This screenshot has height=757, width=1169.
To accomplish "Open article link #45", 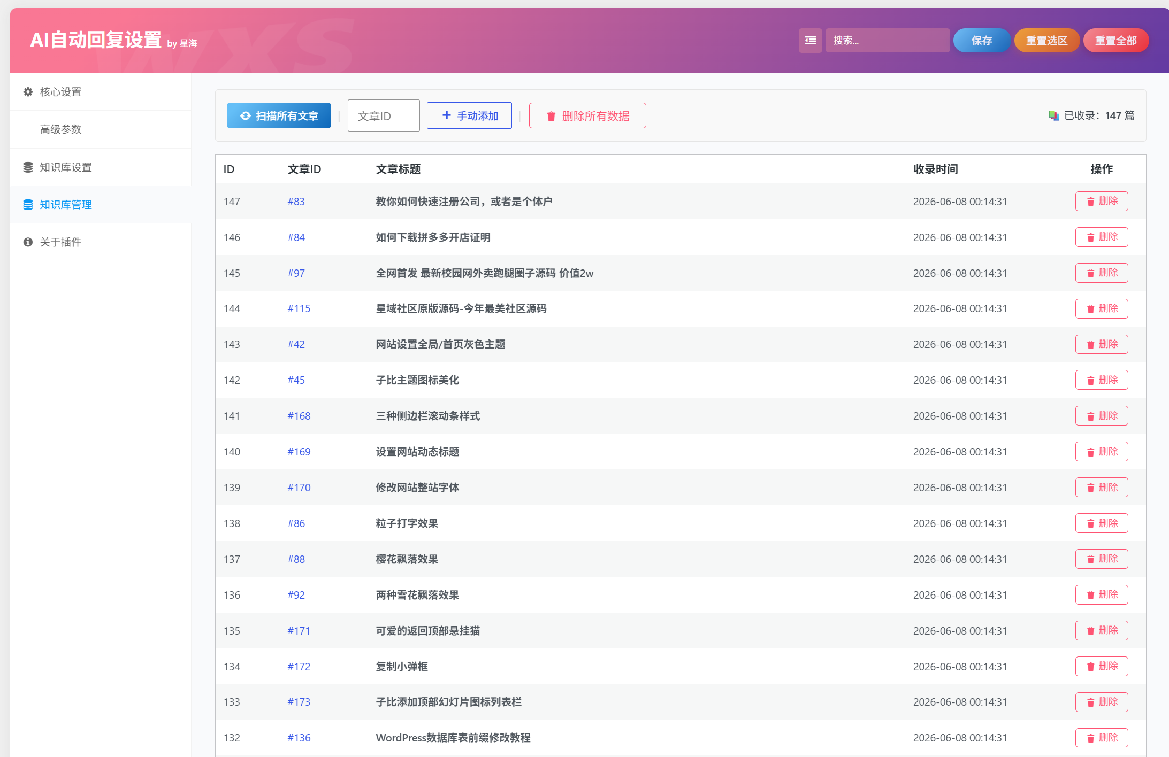I will pos(296,380).
